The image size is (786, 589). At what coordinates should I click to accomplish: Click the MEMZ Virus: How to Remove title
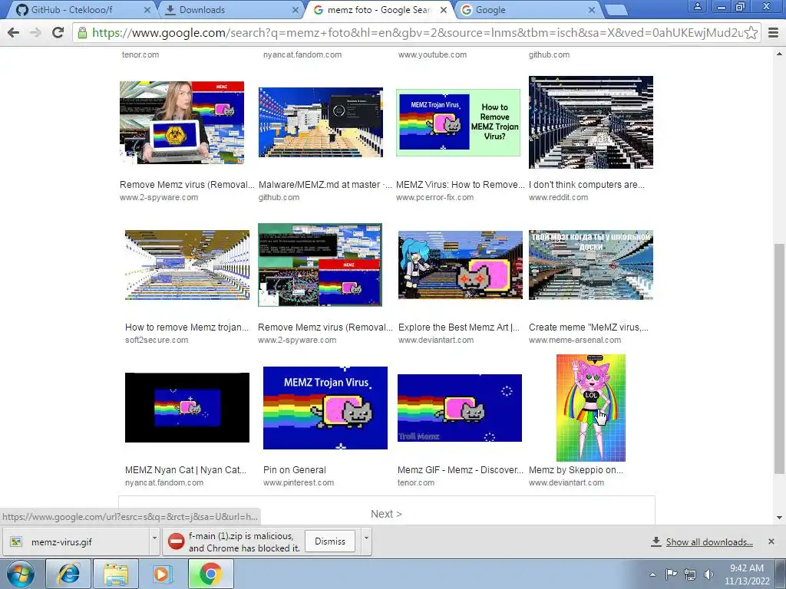point(461,184)
